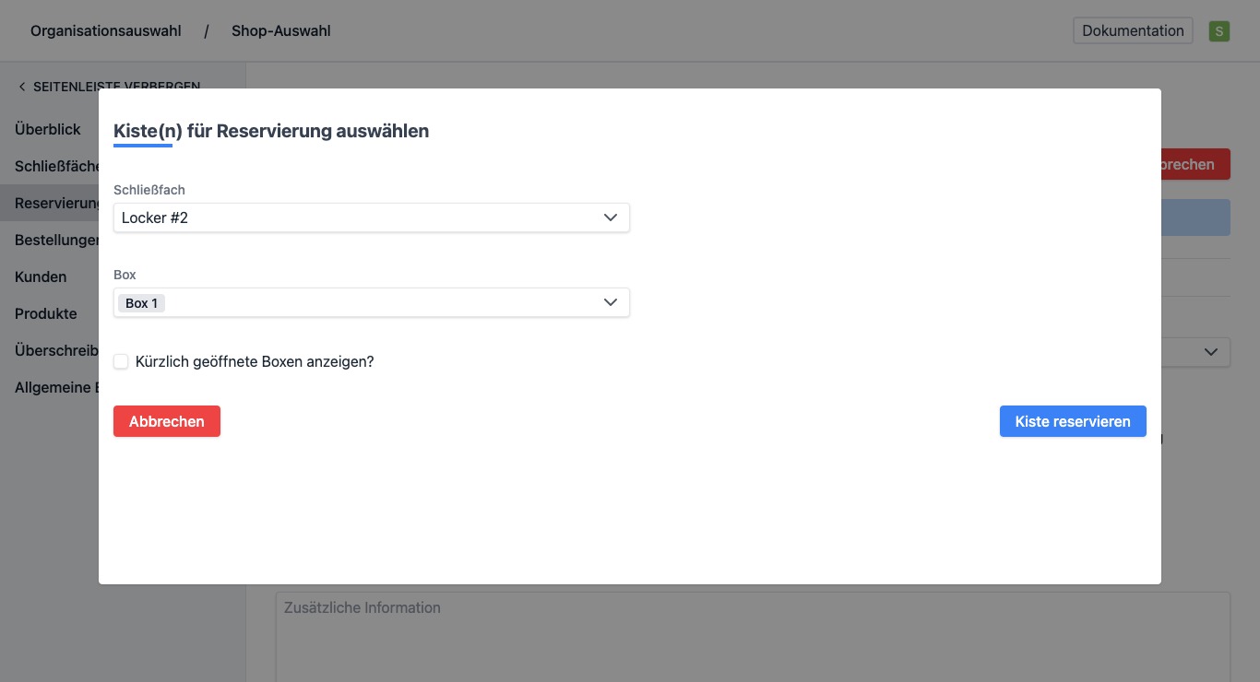Navigate to Shop-Auswahl in the breadcrumb

[x=280, y=31]
